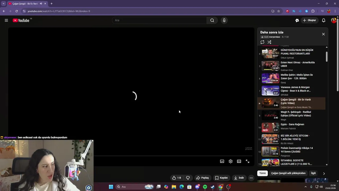Image resolution: width=339 pixels, height=191 pixels.
Task: Play Eypio - Sana Rağmen thumbnail
Action: coord(270,127)
